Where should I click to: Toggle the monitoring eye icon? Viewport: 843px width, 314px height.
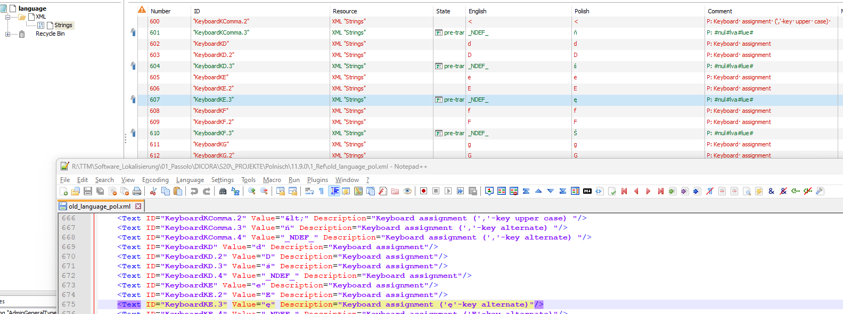coord(407,192)
